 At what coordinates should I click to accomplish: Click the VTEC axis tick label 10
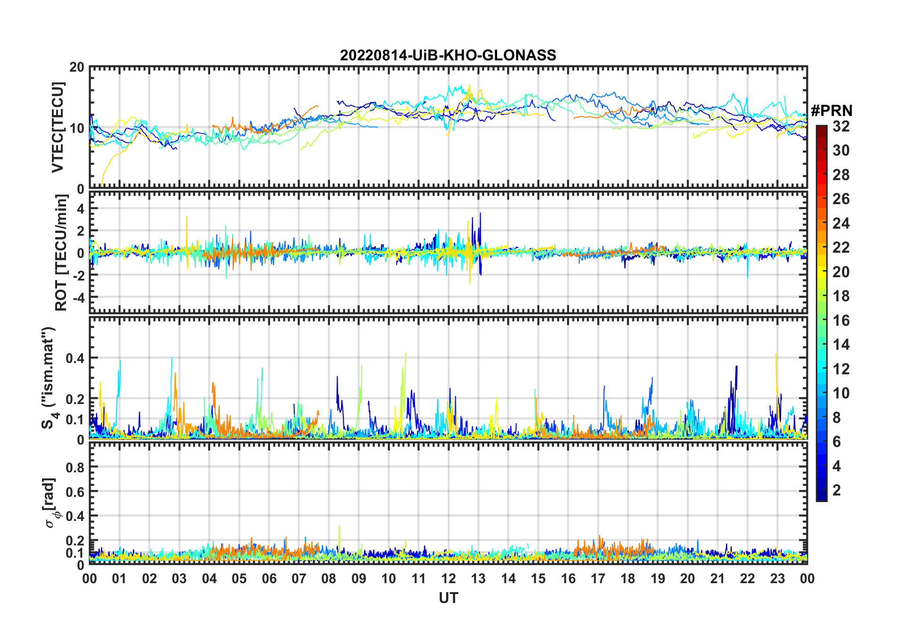tap(77, 128)
